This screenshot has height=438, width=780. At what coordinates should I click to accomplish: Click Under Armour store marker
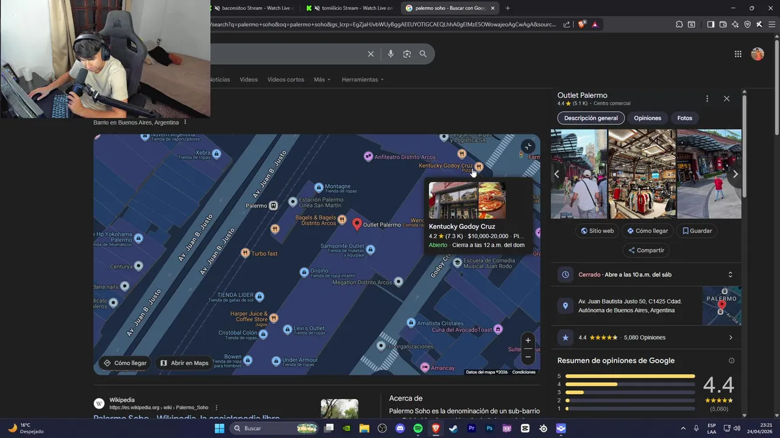click(x=275, y=361)
